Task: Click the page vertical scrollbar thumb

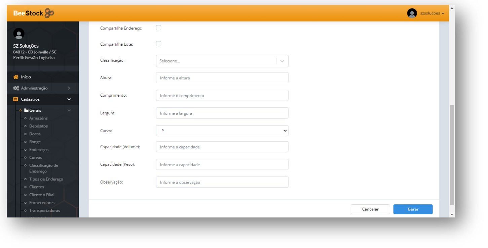Action: [x=452, y=154]
